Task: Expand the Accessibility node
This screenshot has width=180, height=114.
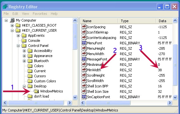Action: point(24,51)
